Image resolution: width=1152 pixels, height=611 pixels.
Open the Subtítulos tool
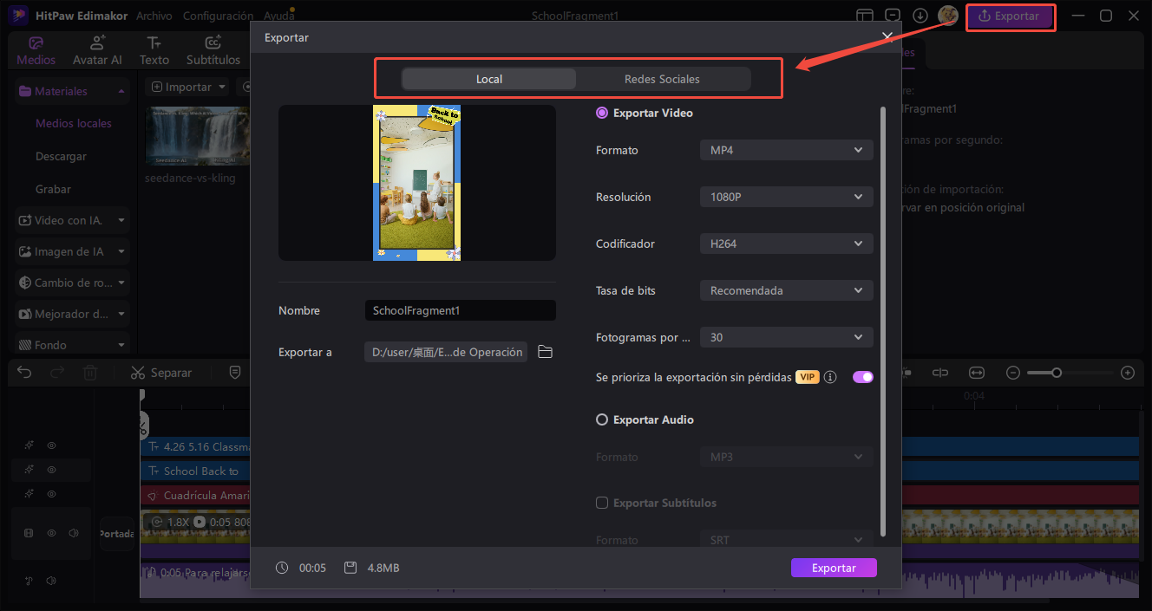pyautogui.click(x=213, y=49)
